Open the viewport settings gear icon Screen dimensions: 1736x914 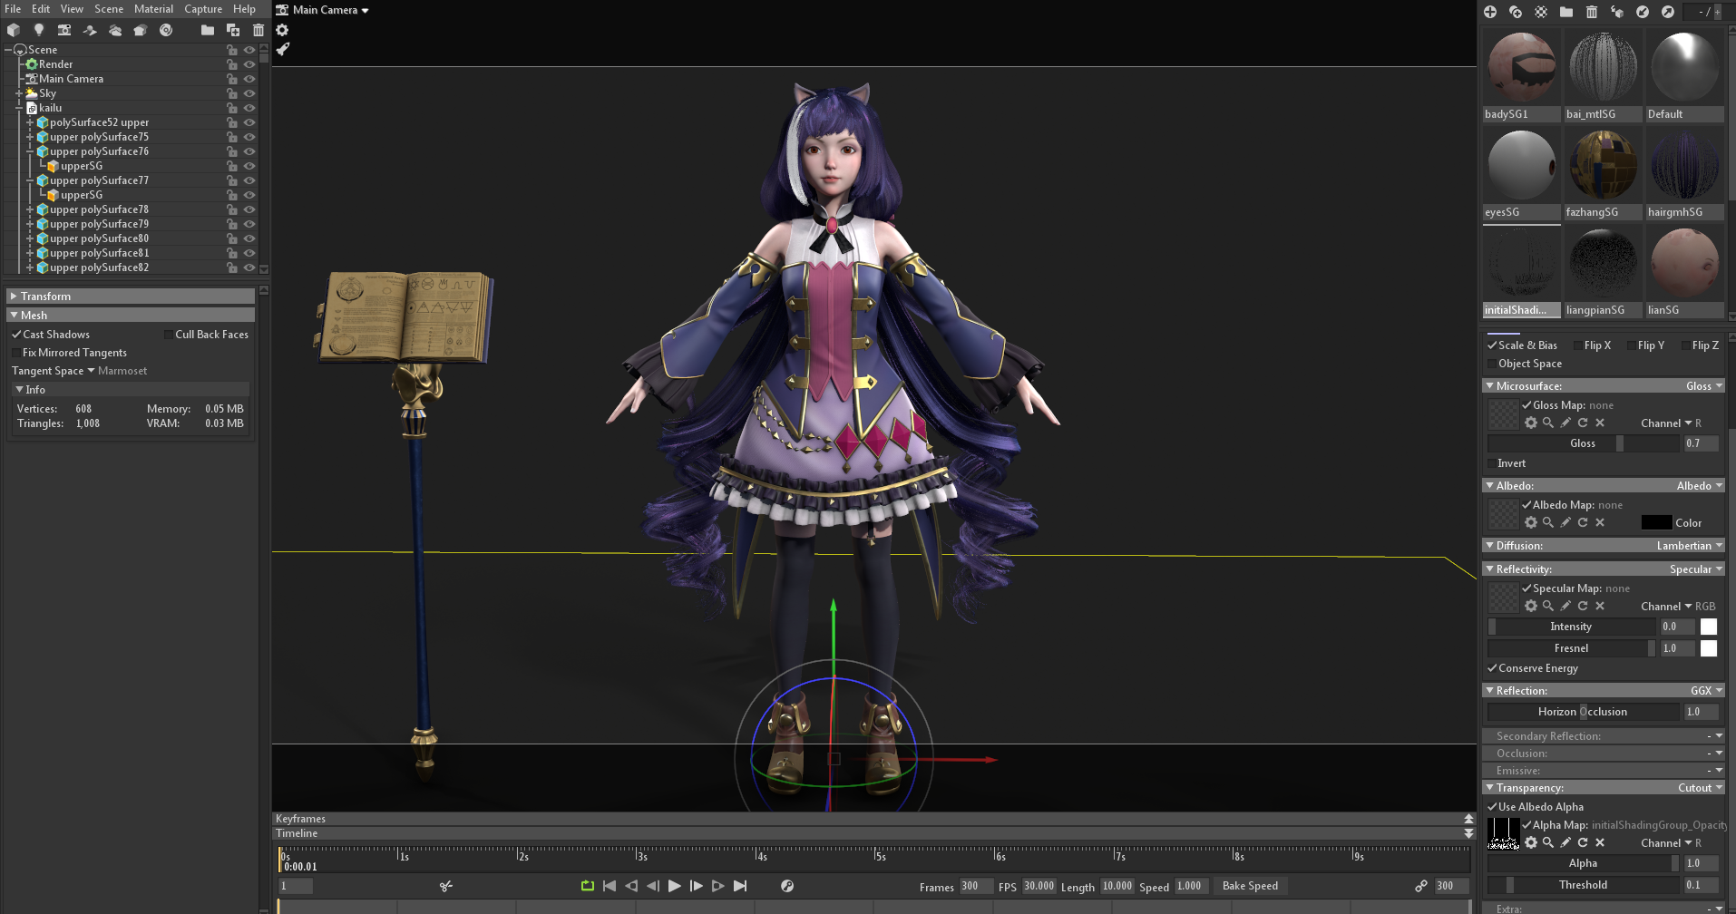coord(282,30)
